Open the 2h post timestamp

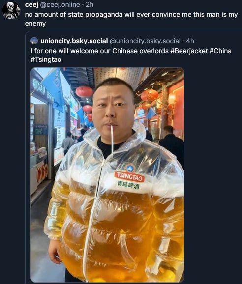90,5
